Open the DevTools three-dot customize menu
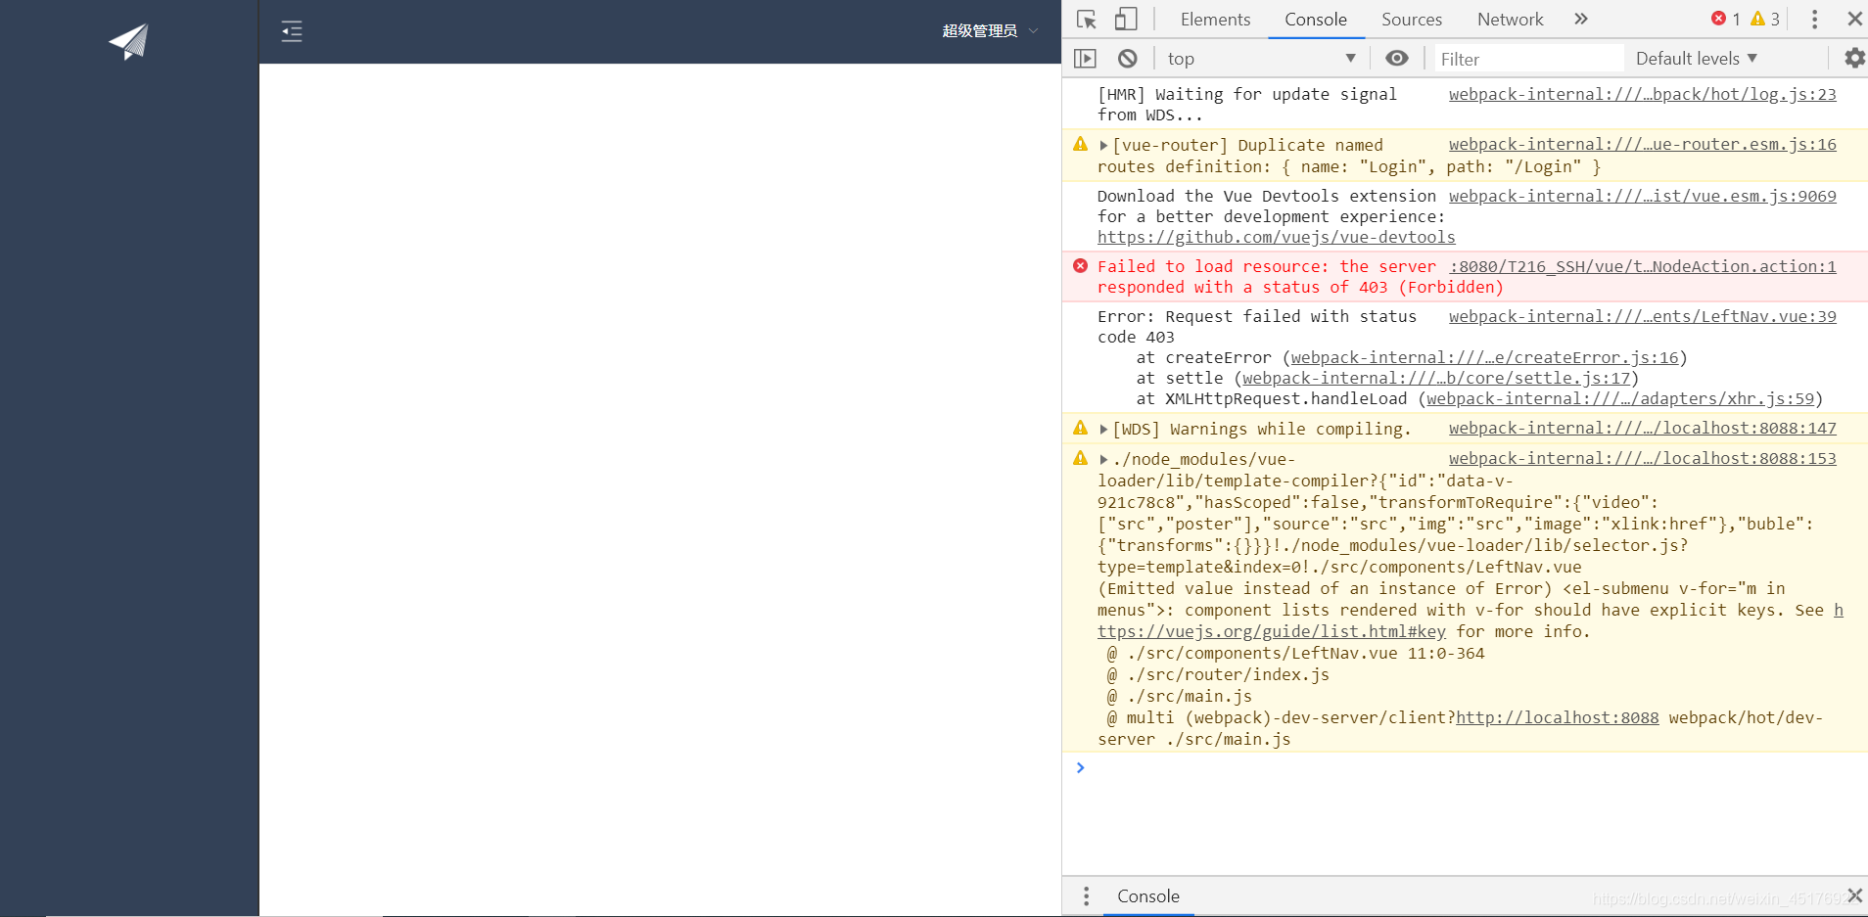 click(x=1814, y=20)
